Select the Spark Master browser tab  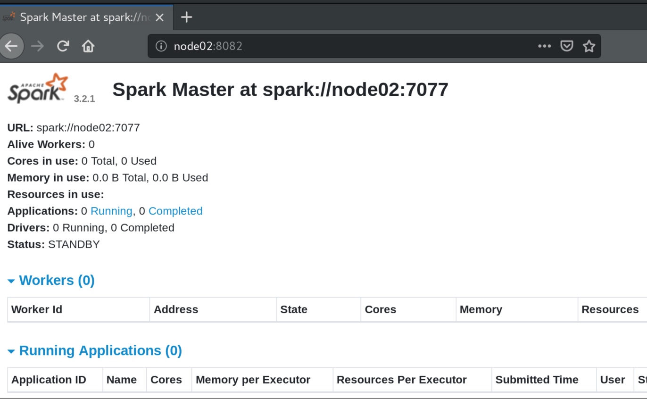(x=86, y=17)
